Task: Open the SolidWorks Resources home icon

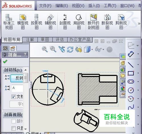Action: pyautogui.click(x=123, y=63)
